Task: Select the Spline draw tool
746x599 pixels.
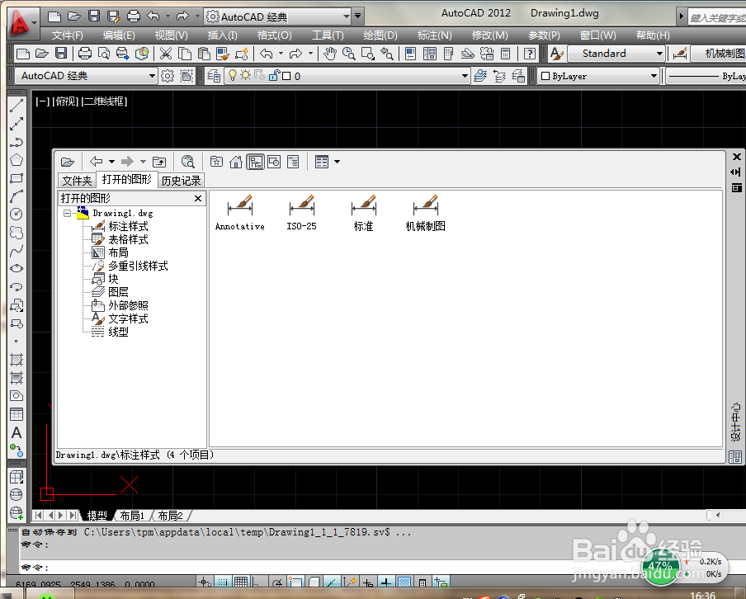Action: point(17,251)
